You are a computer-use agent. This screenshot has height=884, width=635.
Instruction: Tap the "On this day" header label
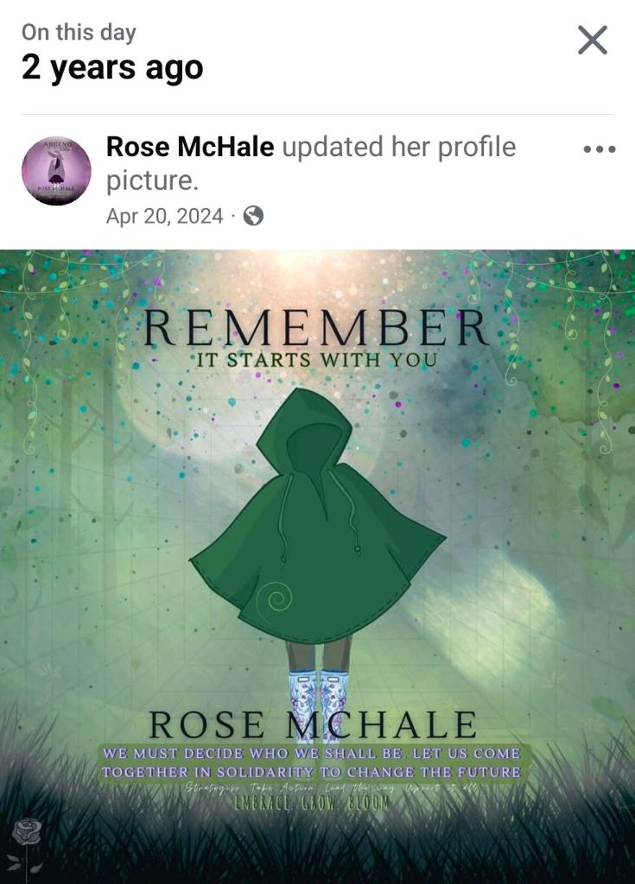point(79,32)
